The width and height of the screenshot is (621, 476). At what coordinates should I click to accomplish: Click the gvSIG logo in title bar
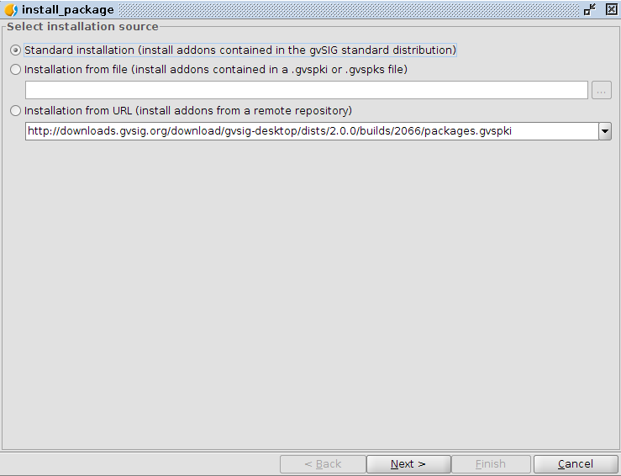click(12, 9)
